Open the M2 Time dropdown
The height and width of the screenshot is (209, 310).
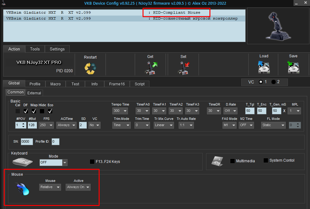[246, 125]
